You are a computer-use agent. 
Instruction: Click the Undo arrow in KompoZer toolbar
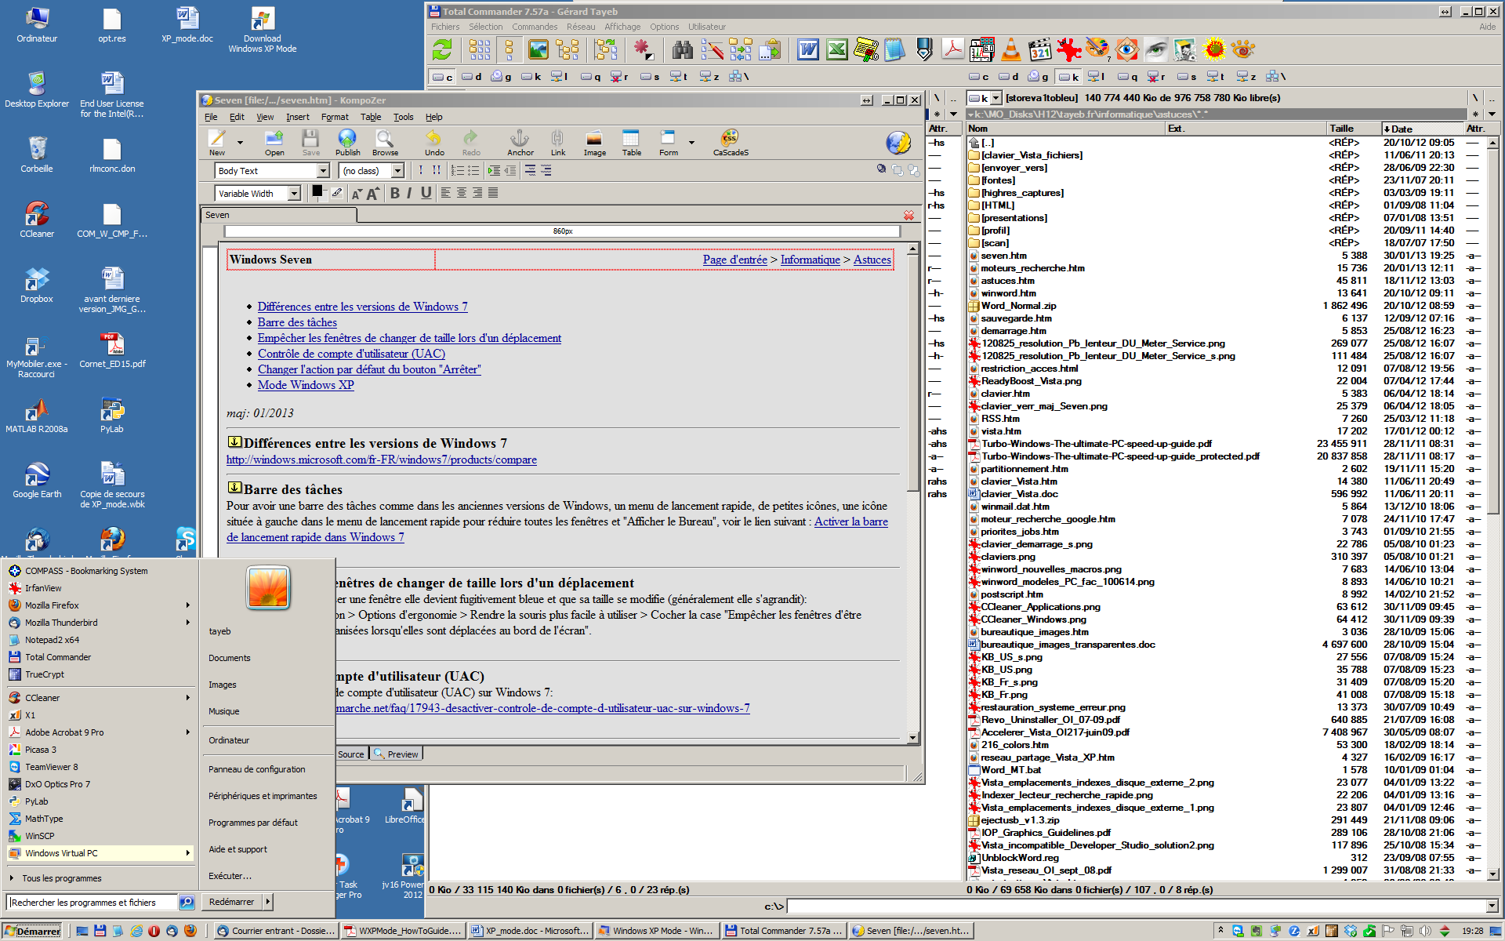coord(434,143)
